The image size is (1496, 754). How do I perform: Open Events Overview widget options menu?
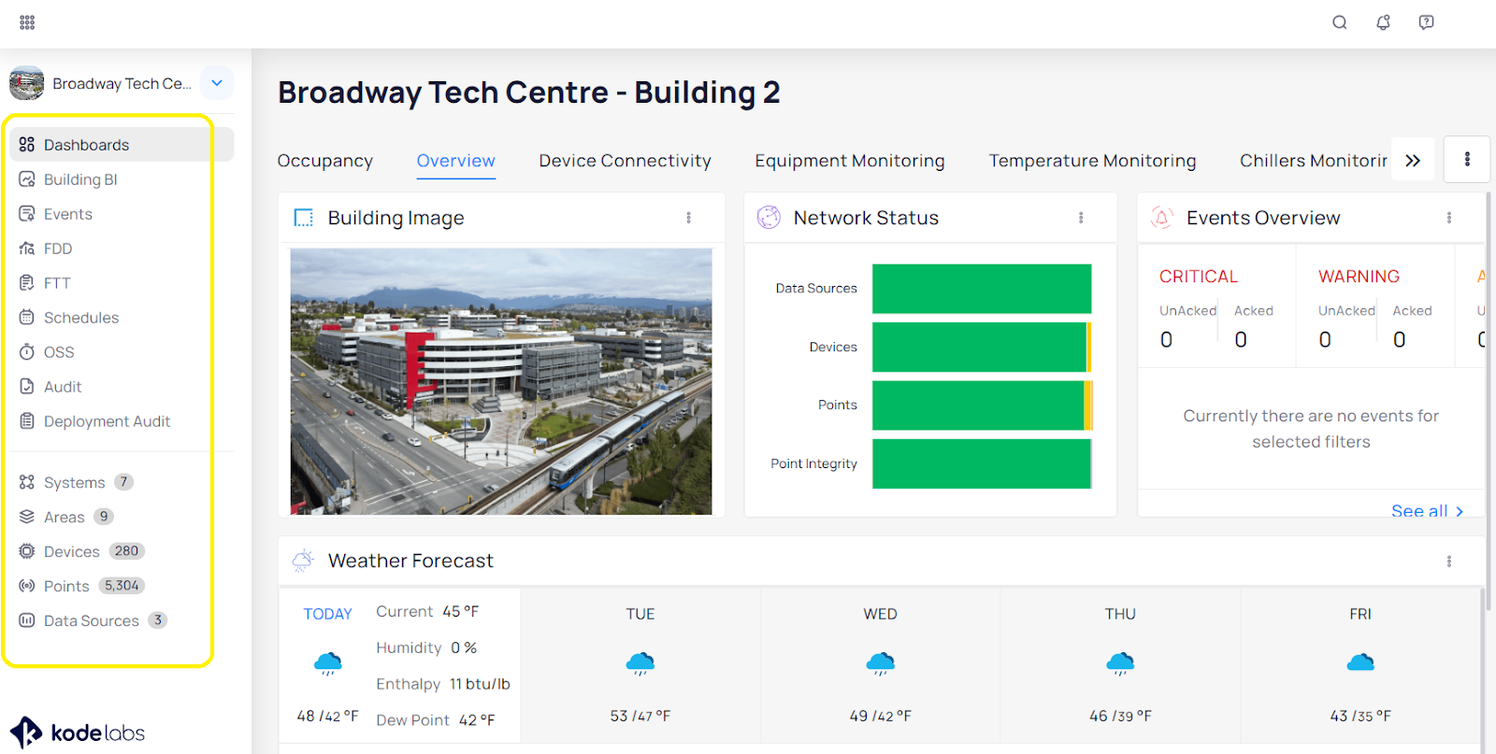[1449, 218]
